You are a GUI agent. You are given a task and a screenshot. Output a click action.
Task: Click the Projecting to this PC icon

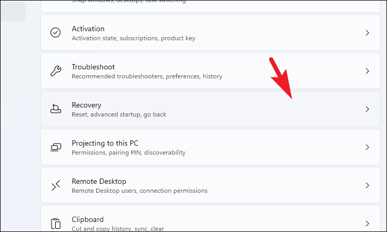[x=56, y=147]
